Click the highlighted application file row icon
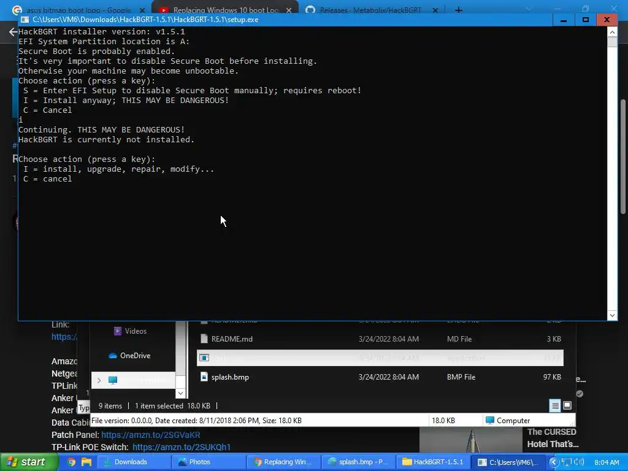 click(x=204, y=358)
